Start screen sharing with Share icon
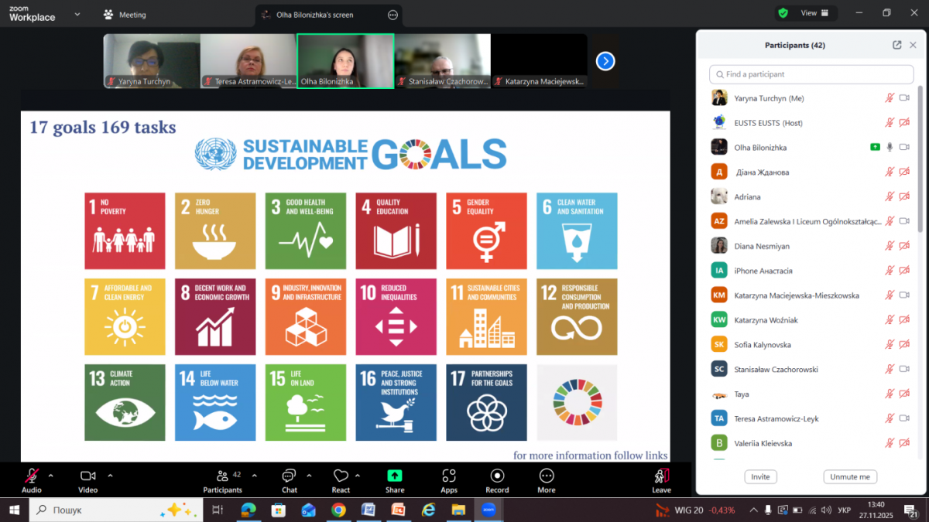 (395, 476)
